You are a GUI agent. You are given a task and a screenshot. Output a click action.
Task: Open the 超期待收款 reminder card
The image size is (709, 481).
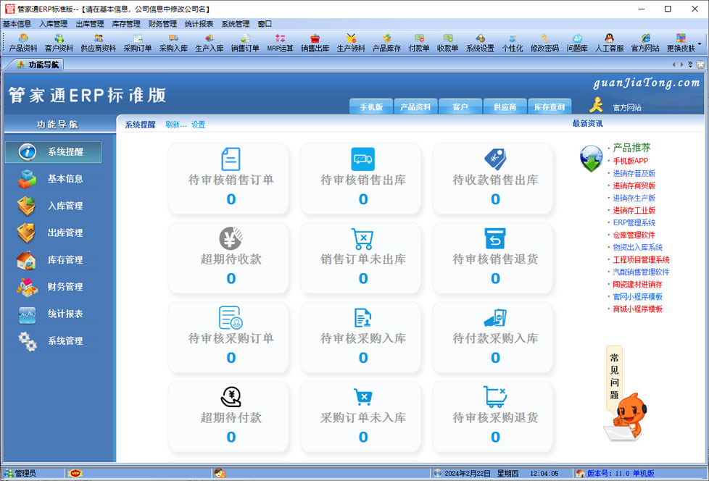231,258
